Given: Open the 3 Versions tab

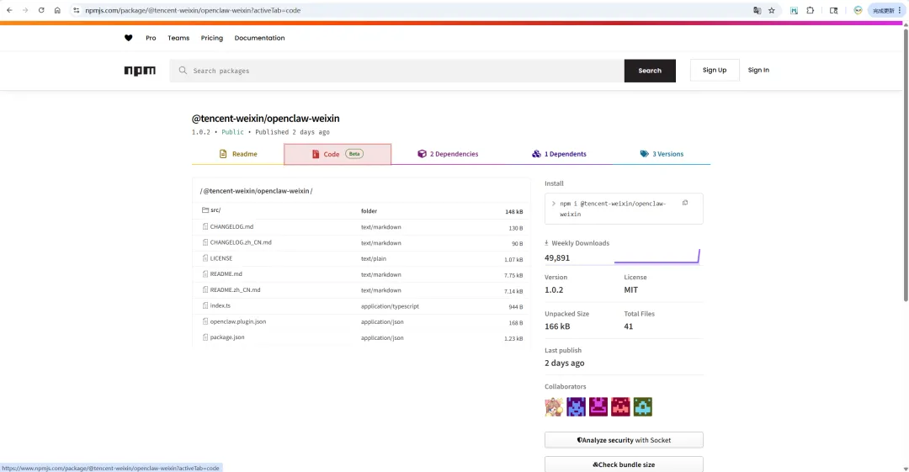Looking at the screenshot, I should pos(662,154).
